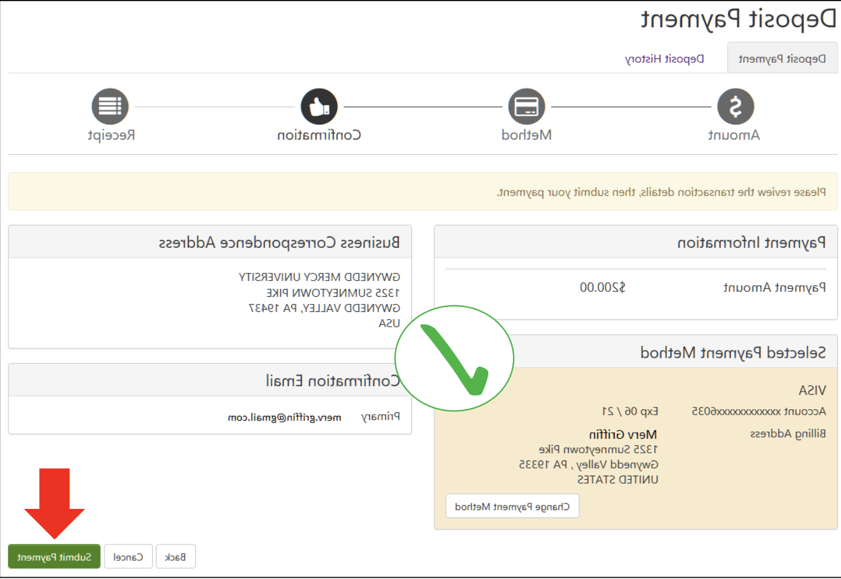Click the GWYNEDD VALLEY, PA 19437 line
The height and width of the screenshot is (579, 841).
(324, 308)
